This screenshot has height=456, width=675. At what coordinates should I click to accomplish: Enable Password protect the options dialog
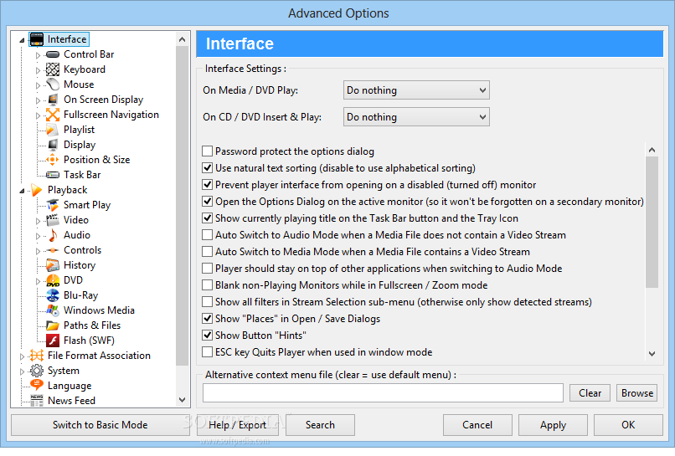208,151
